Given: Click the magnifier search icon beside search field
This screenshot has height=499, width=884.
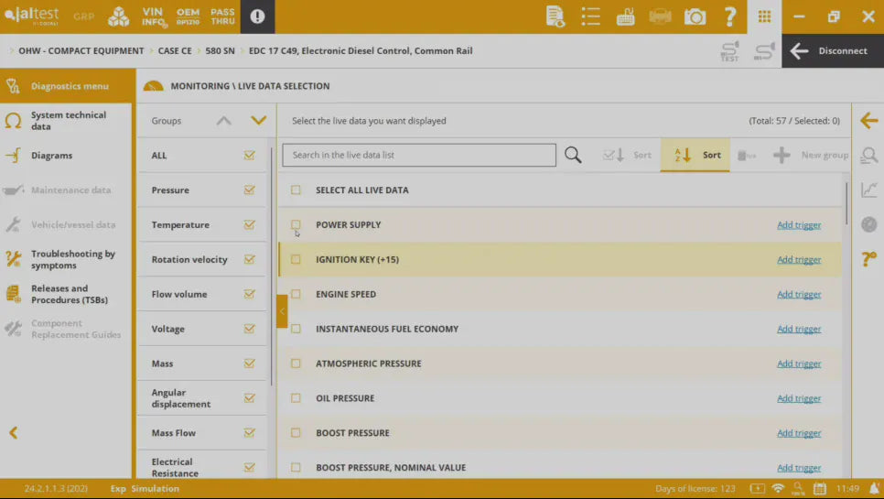Looking at the screenshot, I should tap(573, 156).
